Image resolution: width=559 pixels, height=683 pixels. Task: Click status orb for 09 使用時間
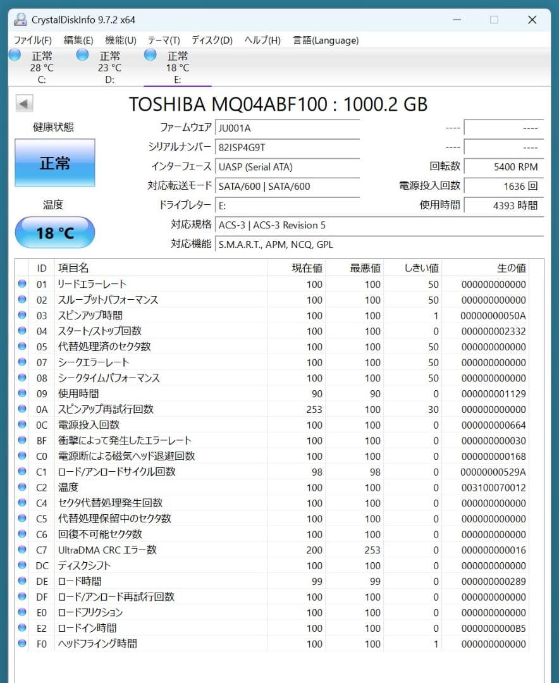coord(22,393)
